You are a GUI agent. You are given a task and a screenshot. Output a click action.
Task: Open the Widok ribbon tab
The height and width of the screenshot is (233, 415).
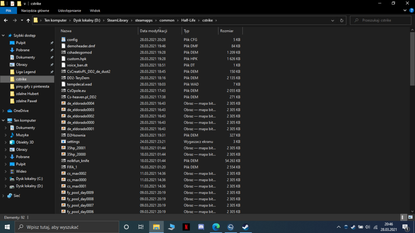tap(95, 11)
